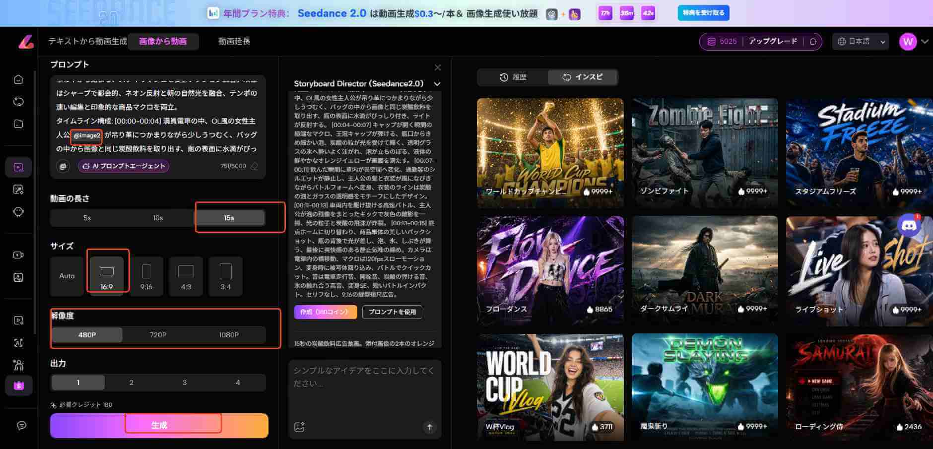Select 10s video length
933x449 pixels.
click(158, 218)
